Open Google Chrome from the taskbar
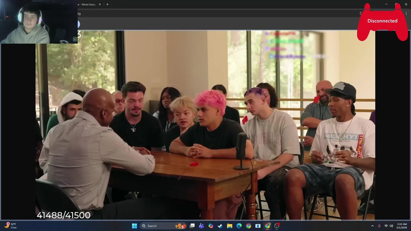The image size is (411, 231). 249,226
